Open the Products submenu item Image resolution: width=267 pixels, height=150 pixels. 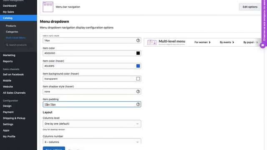[11, 26]
